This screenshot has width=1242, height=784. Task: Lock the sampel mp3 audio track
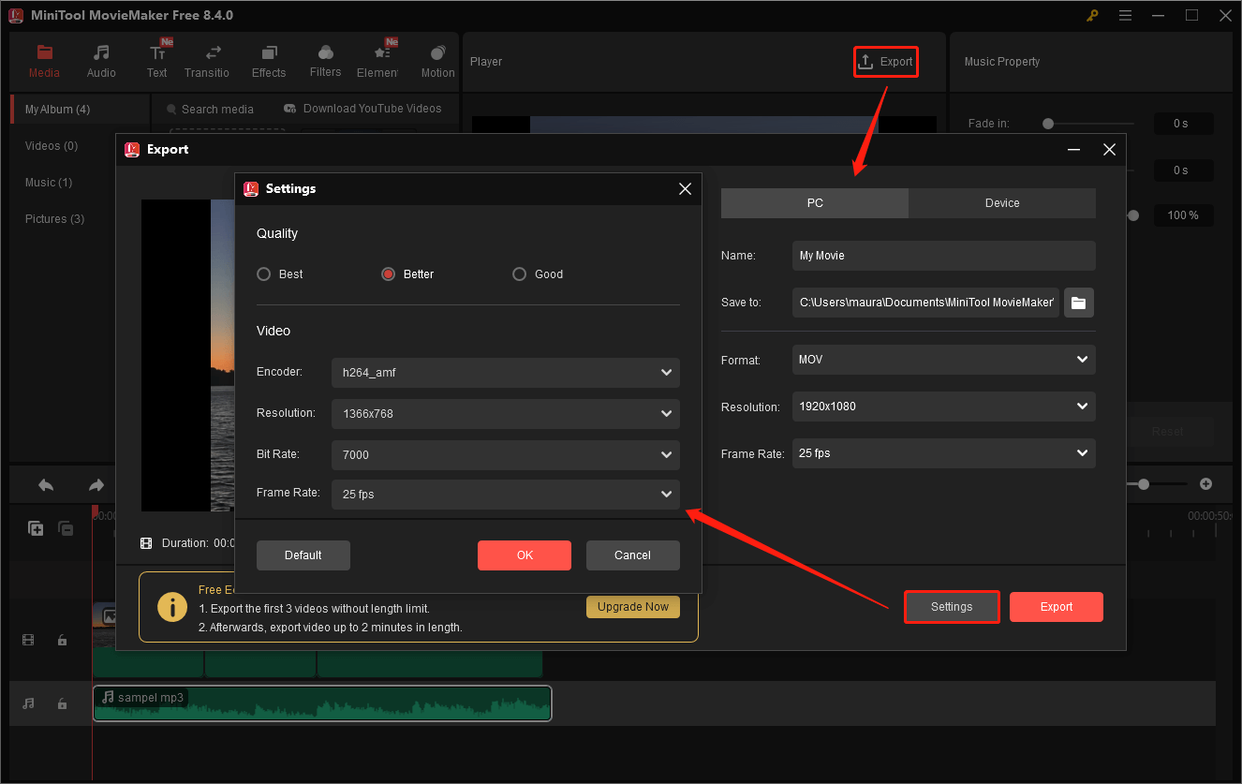[62, 703]
